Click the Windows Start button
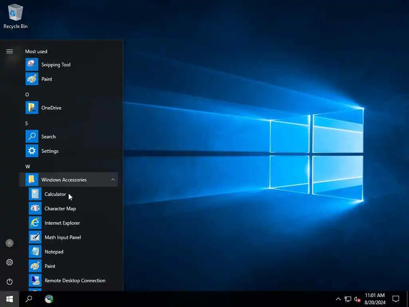 click(x=10, y=299)
